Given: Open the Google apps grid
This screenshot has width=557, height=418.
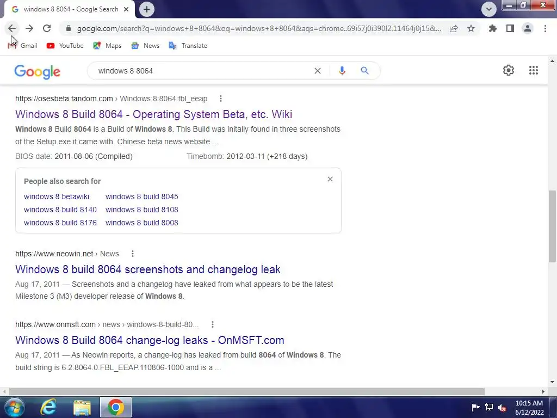Looking at the screenshot, I should point(533,70).
